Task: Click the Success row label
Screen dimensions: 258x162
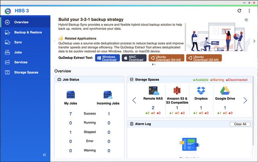Action: click(89, 114)
